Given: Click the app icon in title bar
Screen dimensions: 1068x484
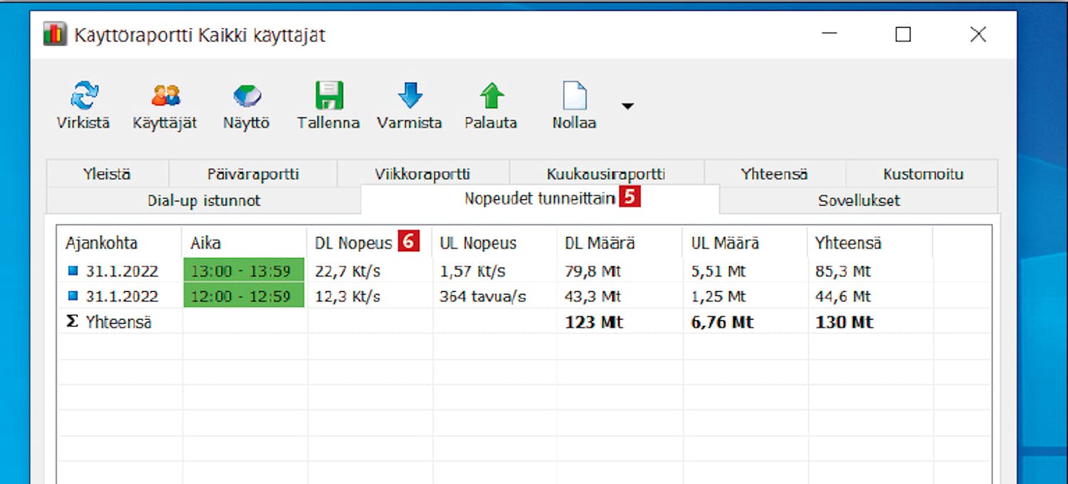Looking at the screenshot, I should coord(55,34).
